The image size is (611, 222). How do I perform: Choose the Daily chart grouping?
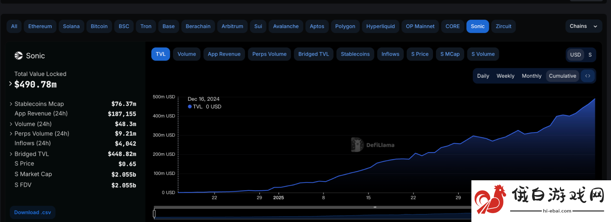[483, 76]
